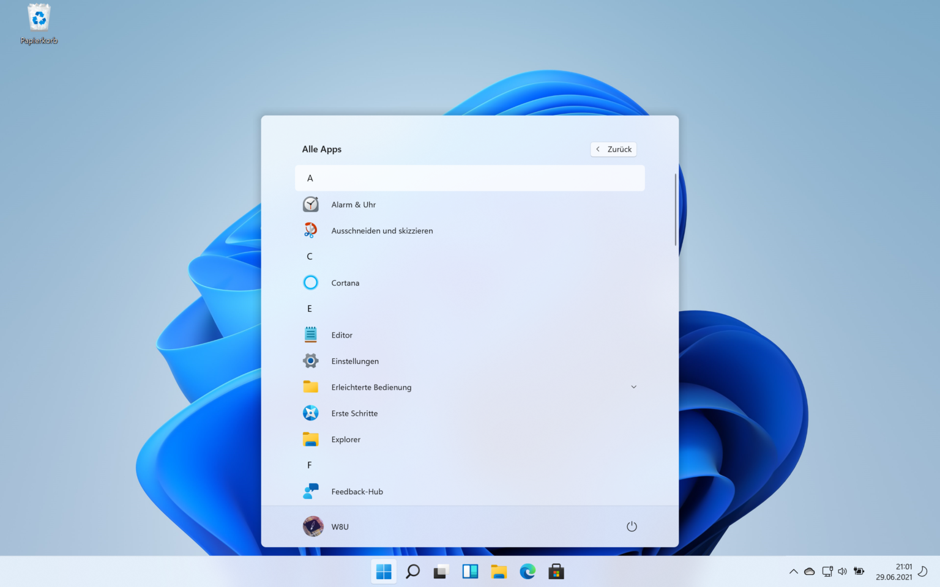Expand the Erleichterte Bedienung folder

[x=633, y=386]
